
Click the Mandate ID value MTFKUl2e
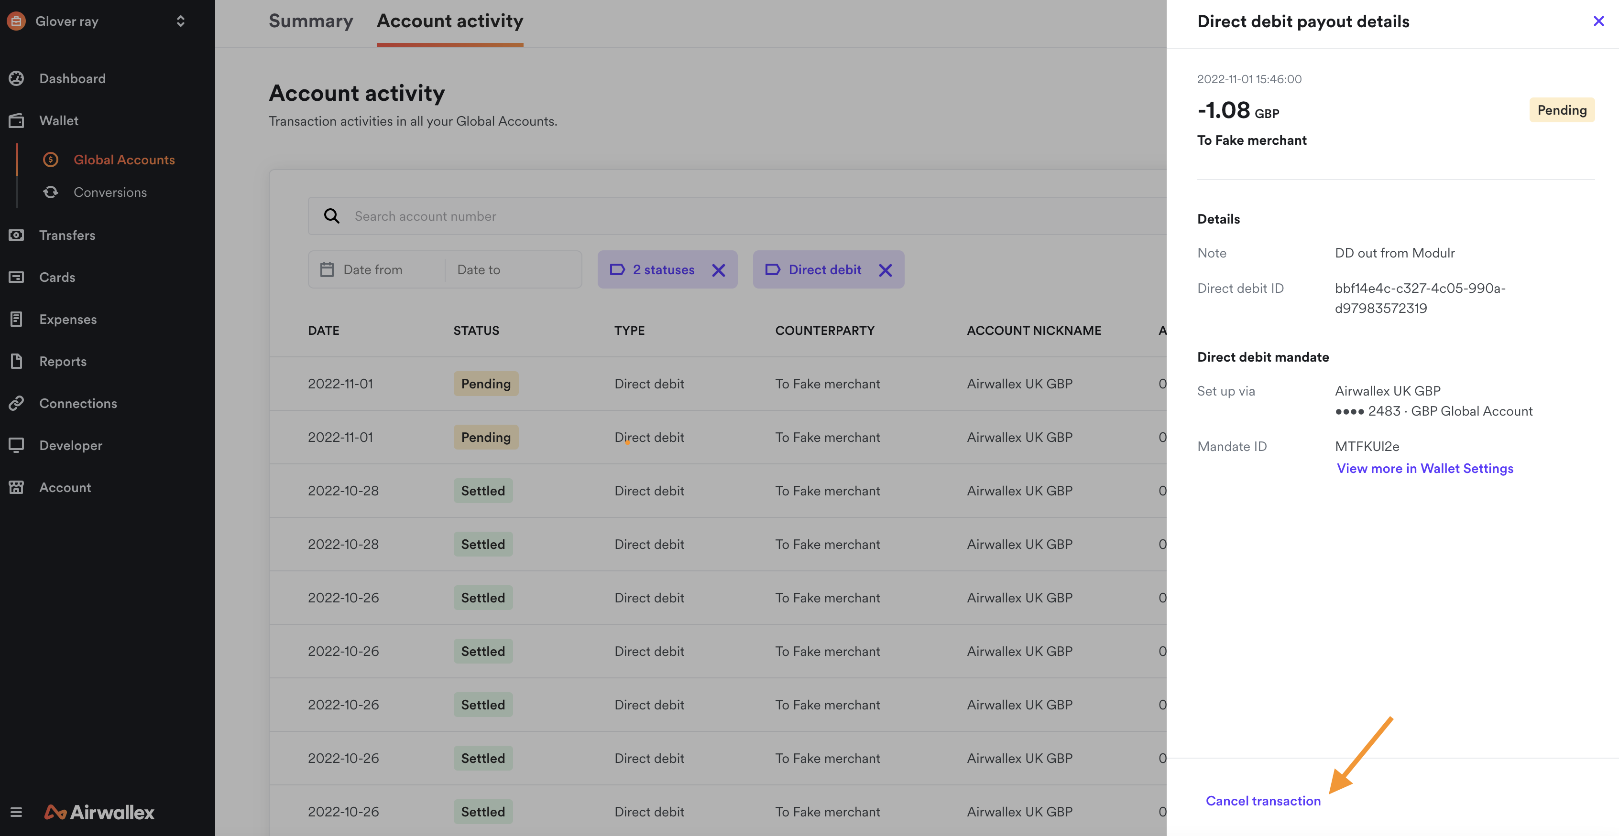click(1367, 447)
